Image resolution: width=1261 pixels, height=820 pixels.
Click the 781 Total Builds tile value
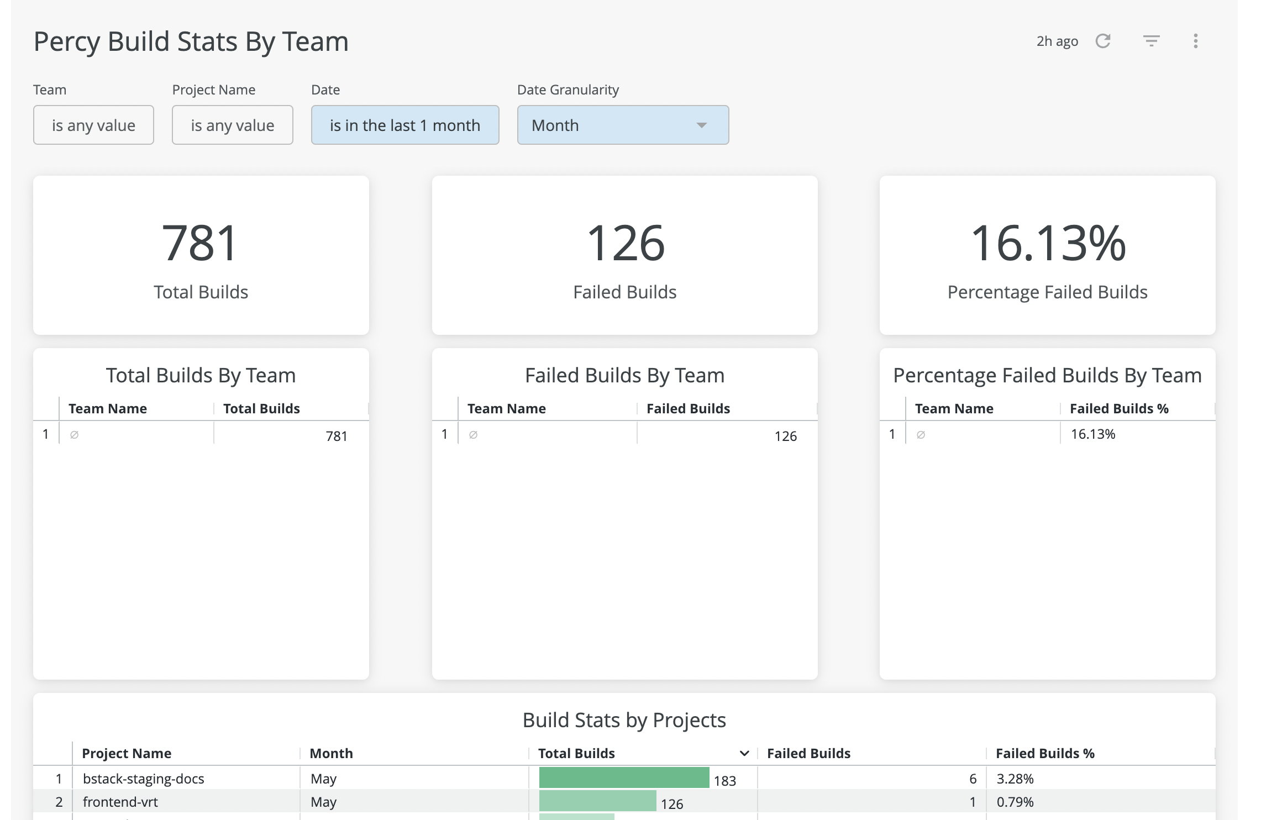pyautogui.click(x=200, y=243)
